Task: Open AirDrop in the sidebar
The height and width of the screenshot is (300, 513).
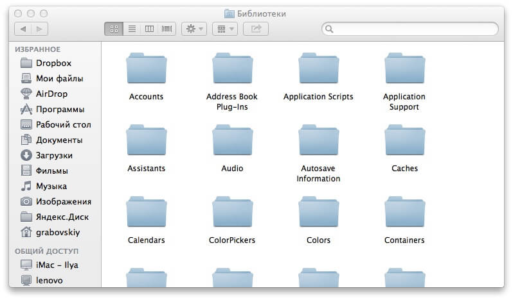Action: tap(44, 94)
